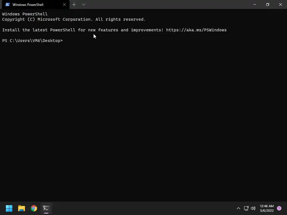Click the Copyright Microsoft Corporation line
The width and height of the screenshot is (287, 215).
[x=74, y=19]
